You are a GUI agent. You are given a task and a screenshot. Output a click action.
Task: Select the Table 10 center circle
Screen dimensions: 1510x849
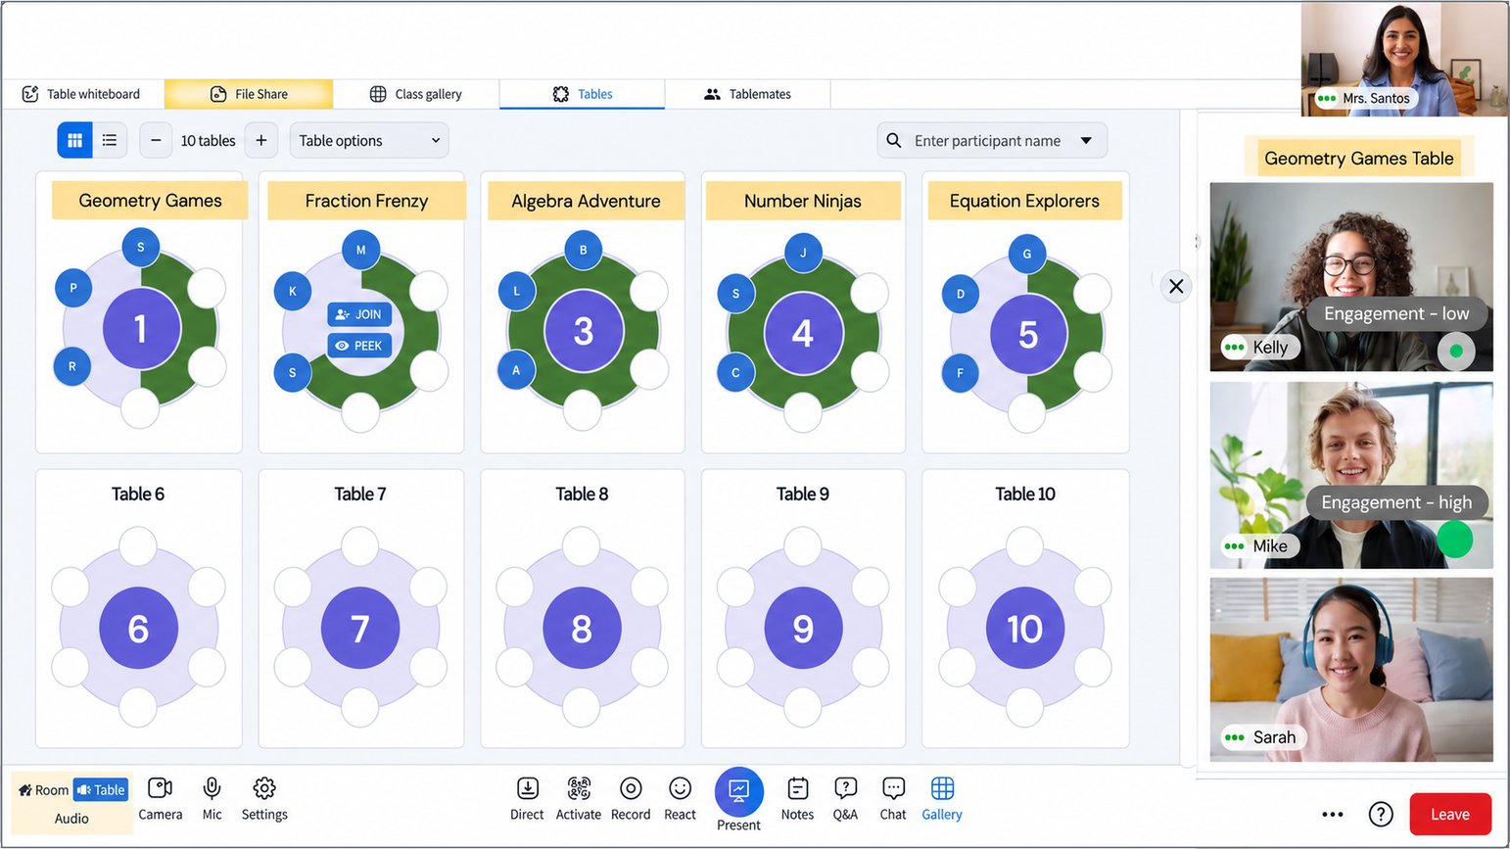[1025, 628]
